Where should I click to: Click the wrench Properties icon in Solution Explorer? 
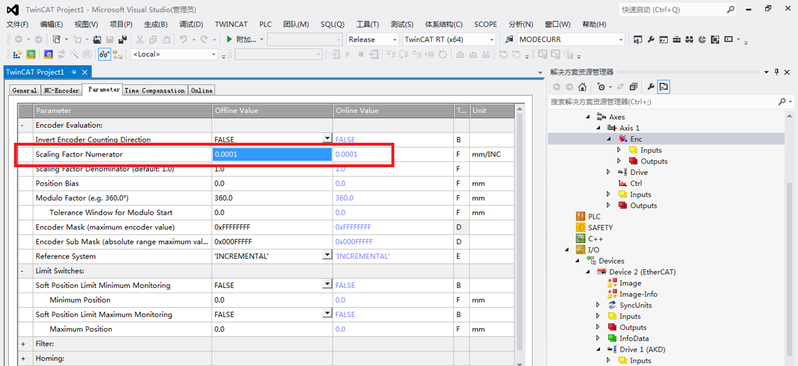coord(651,87)
